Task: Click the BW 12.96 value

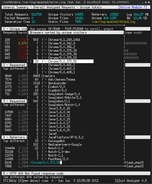Action: [138, 18]
